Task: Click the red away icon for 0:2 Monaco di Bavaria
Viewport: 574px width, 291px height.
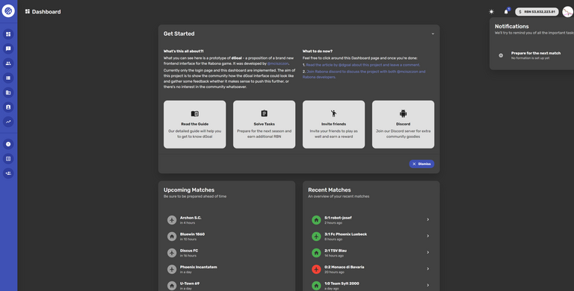Action: point(316,269)
